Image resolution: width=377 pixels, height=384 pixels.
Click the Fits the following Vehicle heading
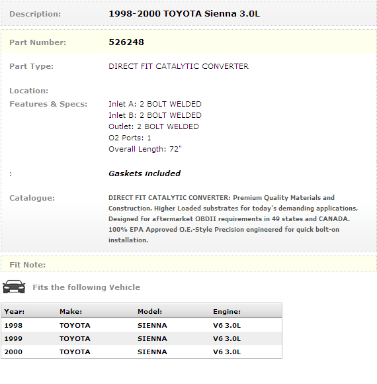(x=87, y=287)
